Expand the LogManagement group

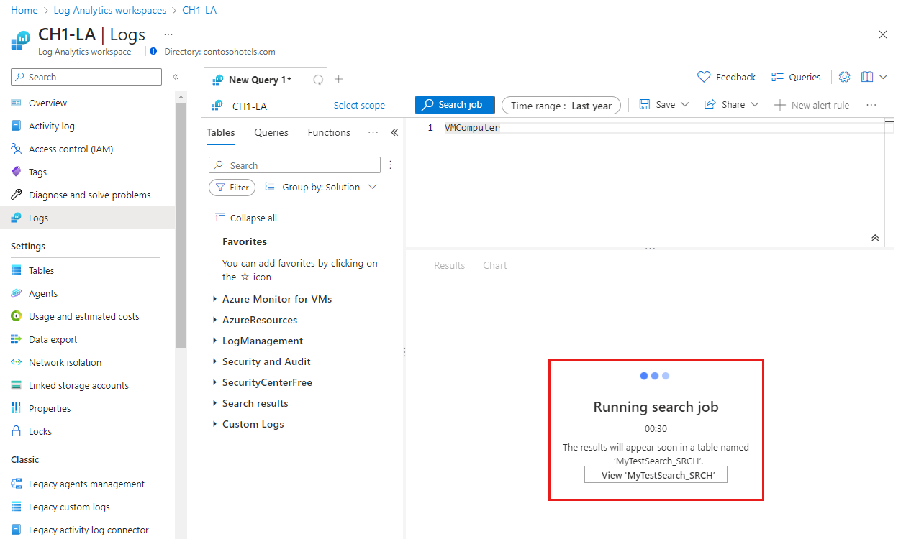(x=262, y=341)
